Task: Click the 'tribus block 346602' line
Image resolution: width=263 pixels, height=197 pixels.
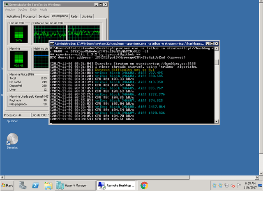Action: [x=129, y=73]
